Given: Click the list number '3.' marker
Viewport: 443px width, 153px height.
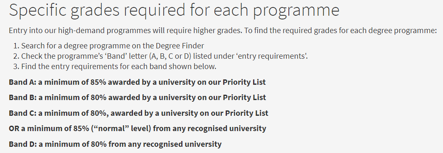Looking at the screenshot, I should pos(16,67).
